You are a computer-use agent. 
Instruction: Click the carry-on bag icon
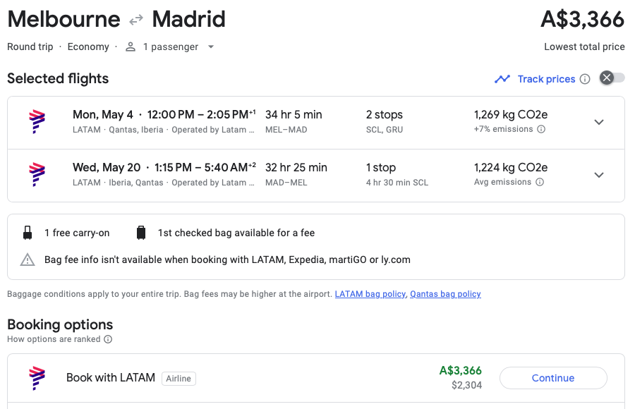(x=26, y=232)
